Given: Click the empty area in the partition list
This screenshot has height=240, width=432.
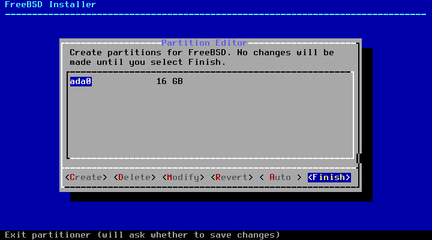Looking at the screenshot, I should [210, 121].
